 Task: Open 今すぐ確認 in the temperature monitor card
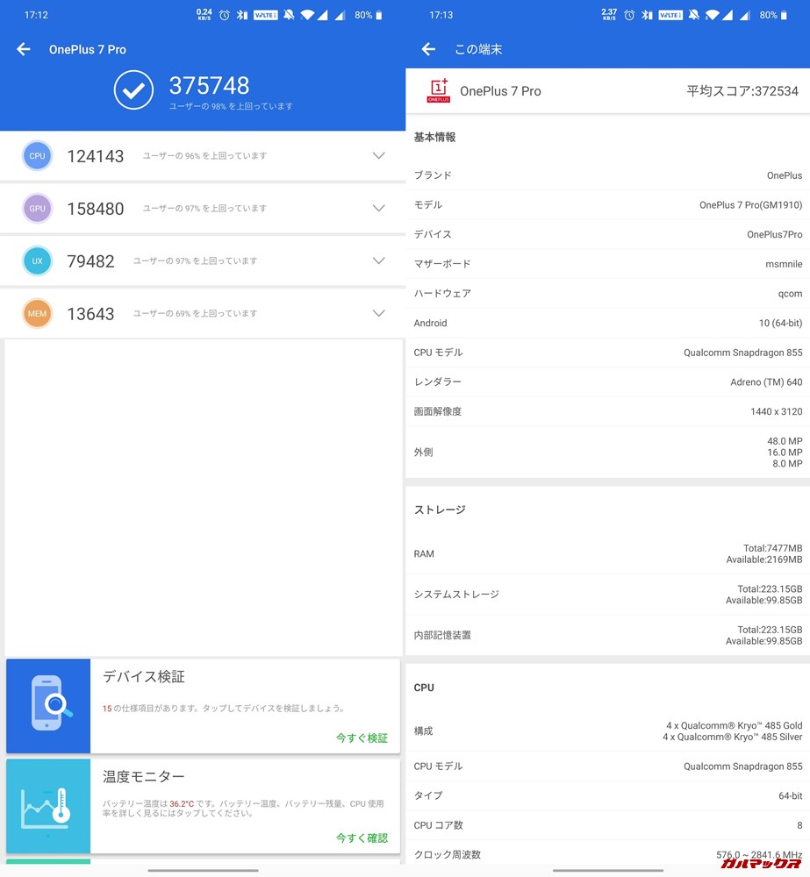(x=361, y=838)
